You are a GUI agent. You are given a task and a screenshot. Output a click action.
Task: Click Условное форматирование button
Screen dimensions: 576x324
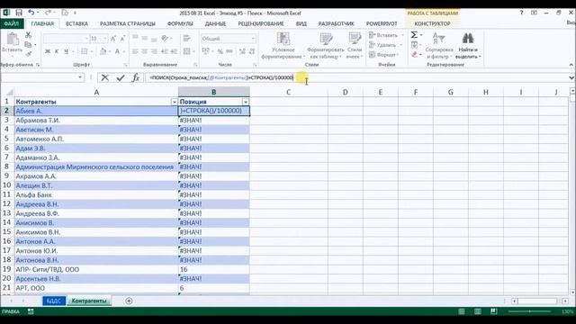283,46
